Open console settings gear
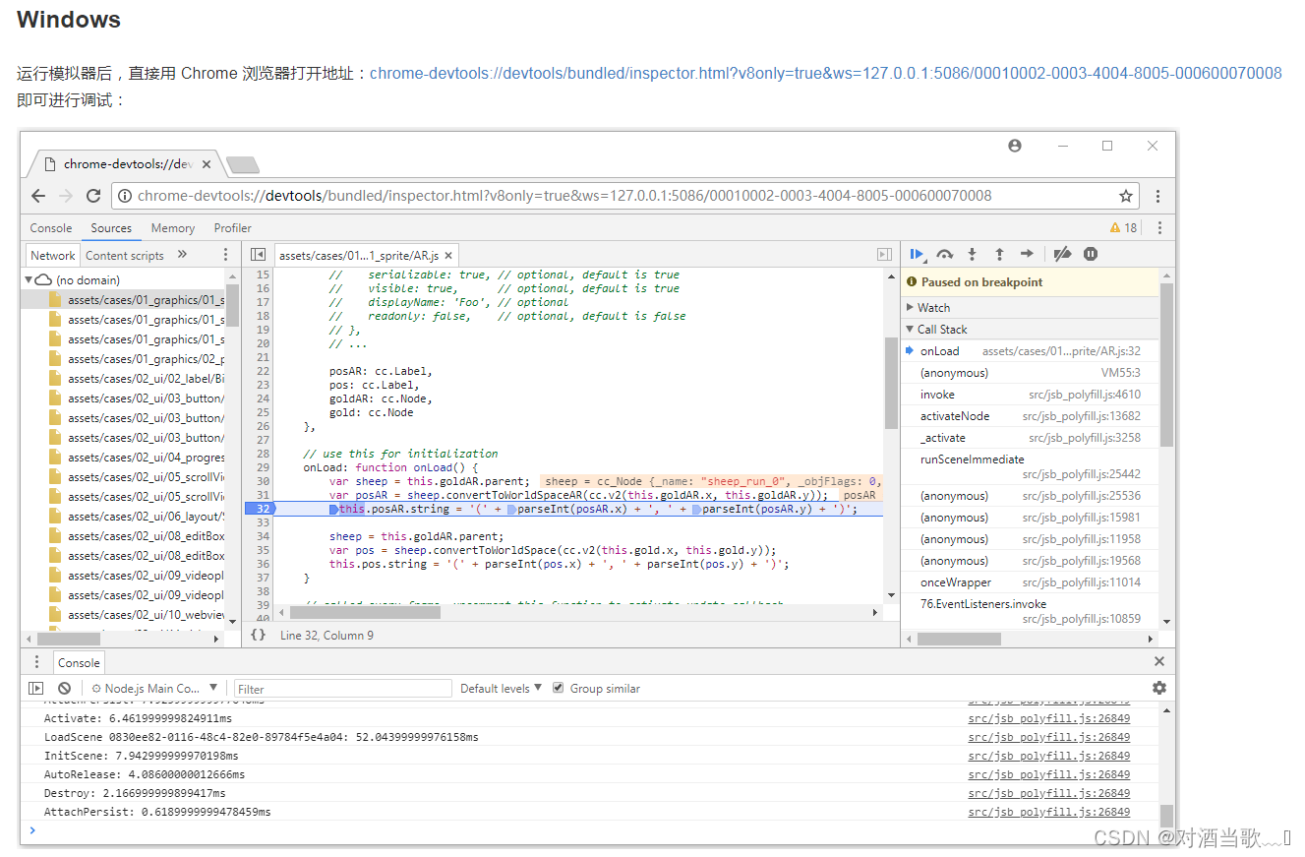Viewport: 1305px width, 857px height. coord(1159,688)
